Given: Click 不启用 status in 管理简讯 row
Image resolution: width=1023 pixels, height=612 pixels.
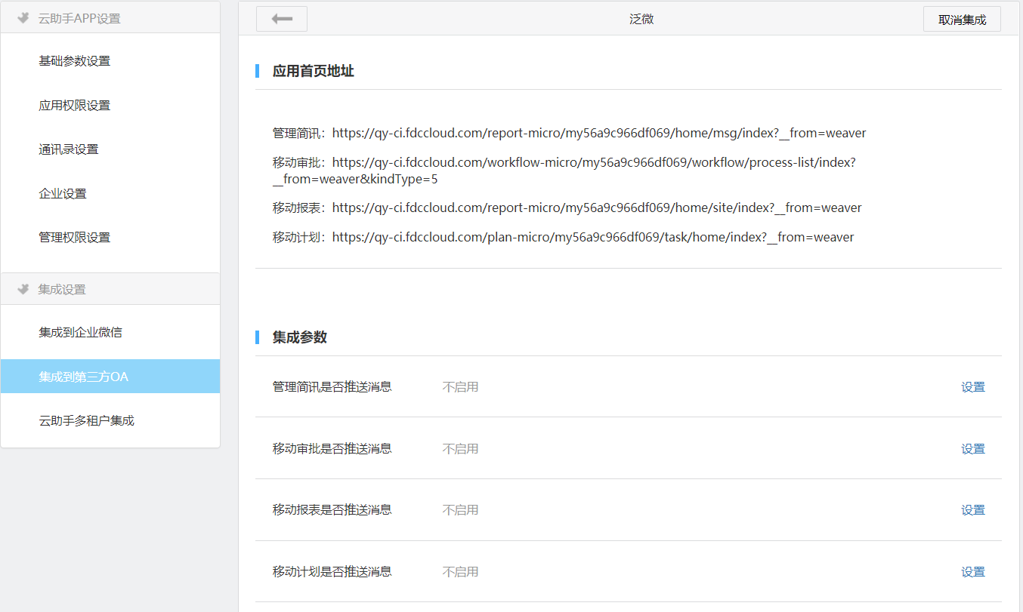Looking at the screenshot, I should (461, 387).
